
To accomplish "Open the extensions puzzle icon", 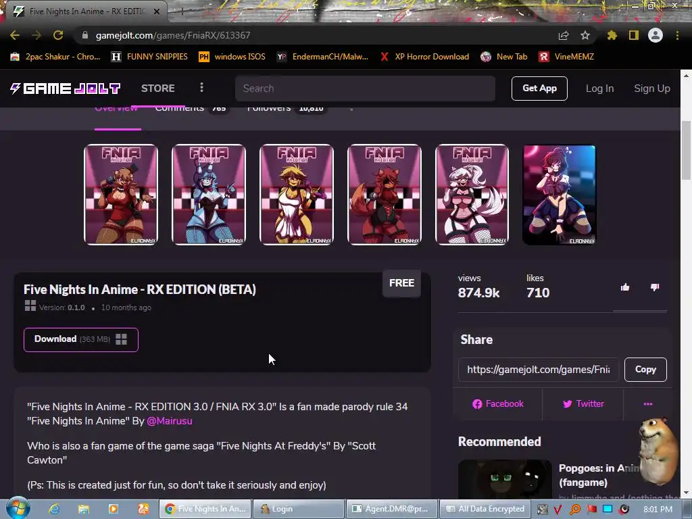I will tap(612, 35).
